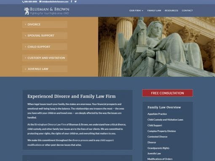Open the Grandparents Rights sidebar link
215x161 pixels.
[x=159, y=148]
